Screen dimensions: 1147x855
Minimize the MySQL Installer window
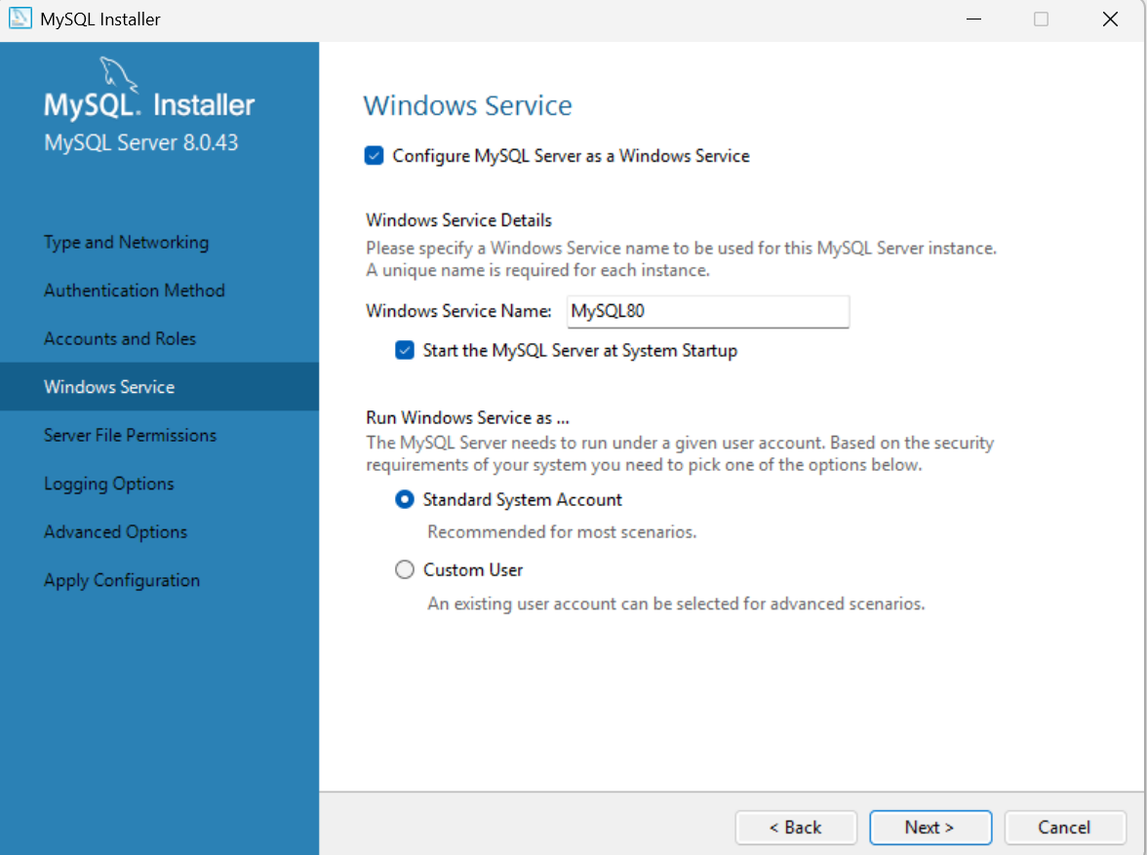973,19
